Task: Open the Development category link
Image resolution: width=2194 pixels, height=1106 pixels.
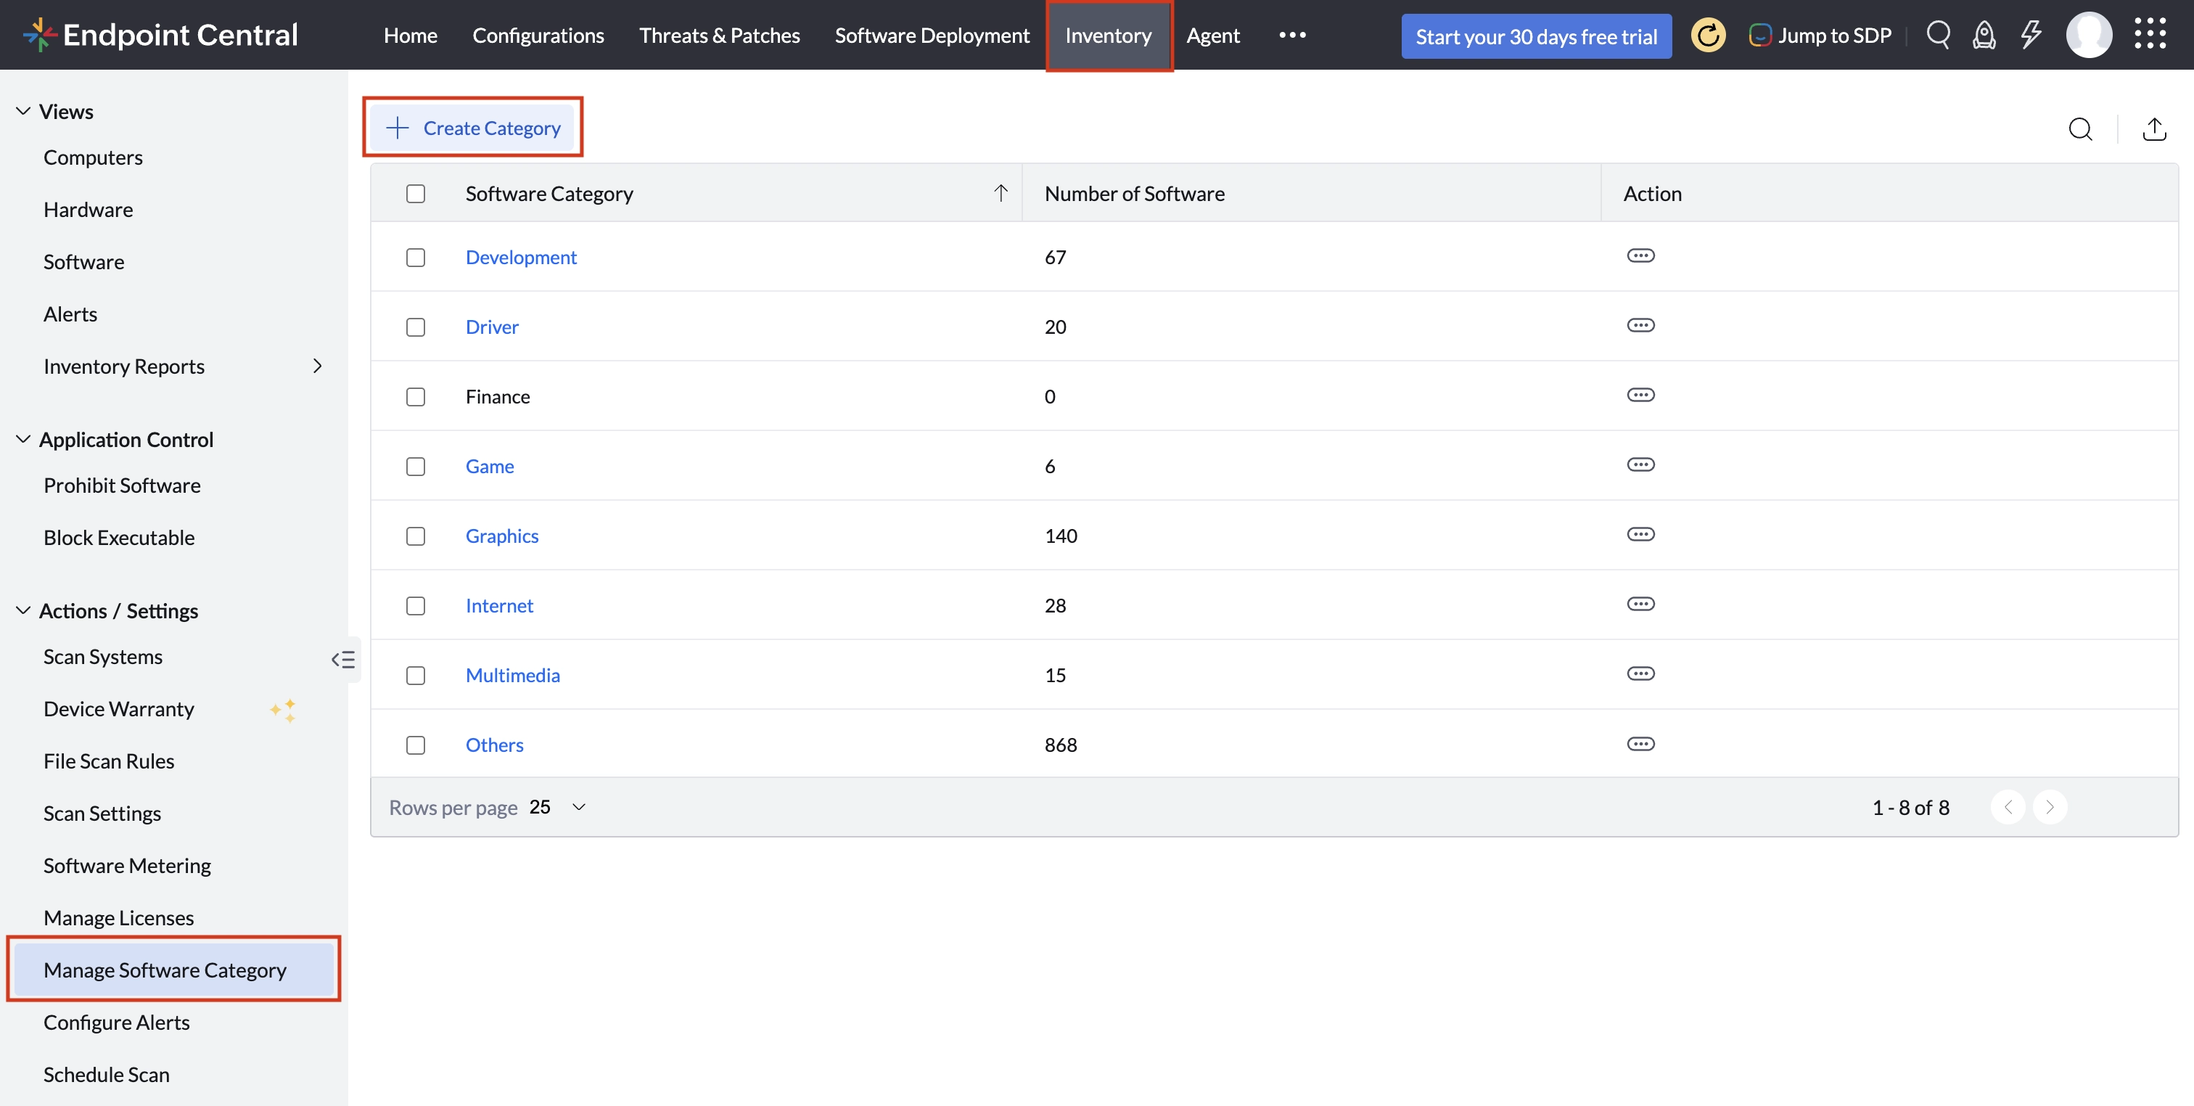Action: coord(521,258)
